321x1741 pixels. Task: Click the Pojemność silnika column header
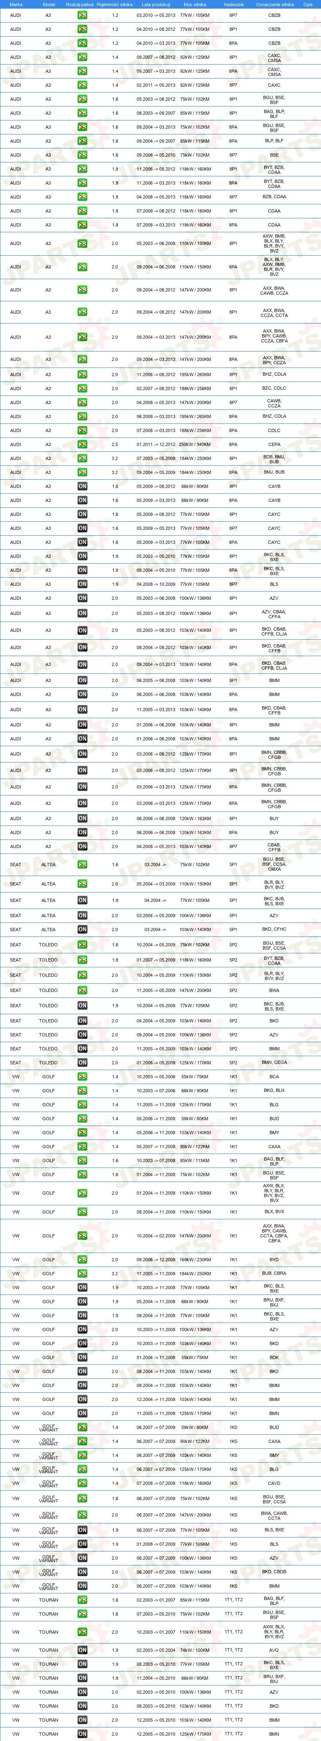coord(115,4)
